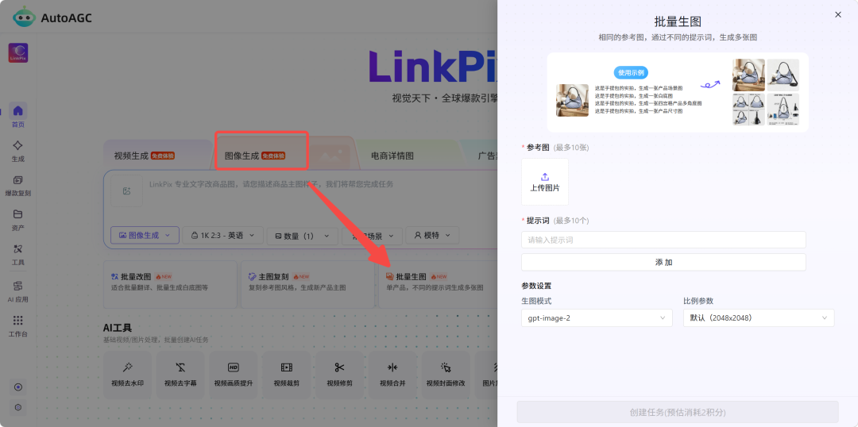Open the 1K 2:3 - 英语 dropdown
Screen dimensions: 858x427
222,236
